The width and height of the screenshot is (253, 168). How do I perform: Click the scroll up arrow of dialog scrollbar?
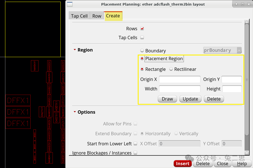pyautogui.click(x=247, y=22)
